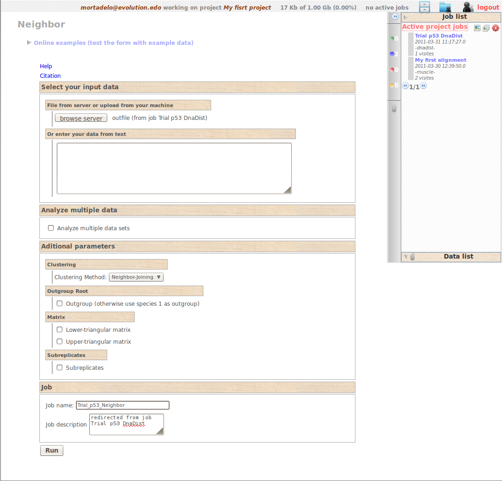Open the file cabinet icon in header

[x=425, y=7]
